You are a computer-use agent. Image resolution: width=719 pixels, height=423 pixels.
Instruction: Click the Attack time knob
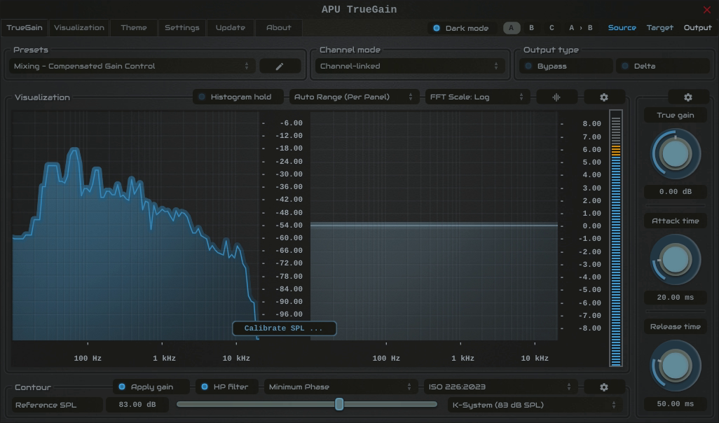coord(675,260)
